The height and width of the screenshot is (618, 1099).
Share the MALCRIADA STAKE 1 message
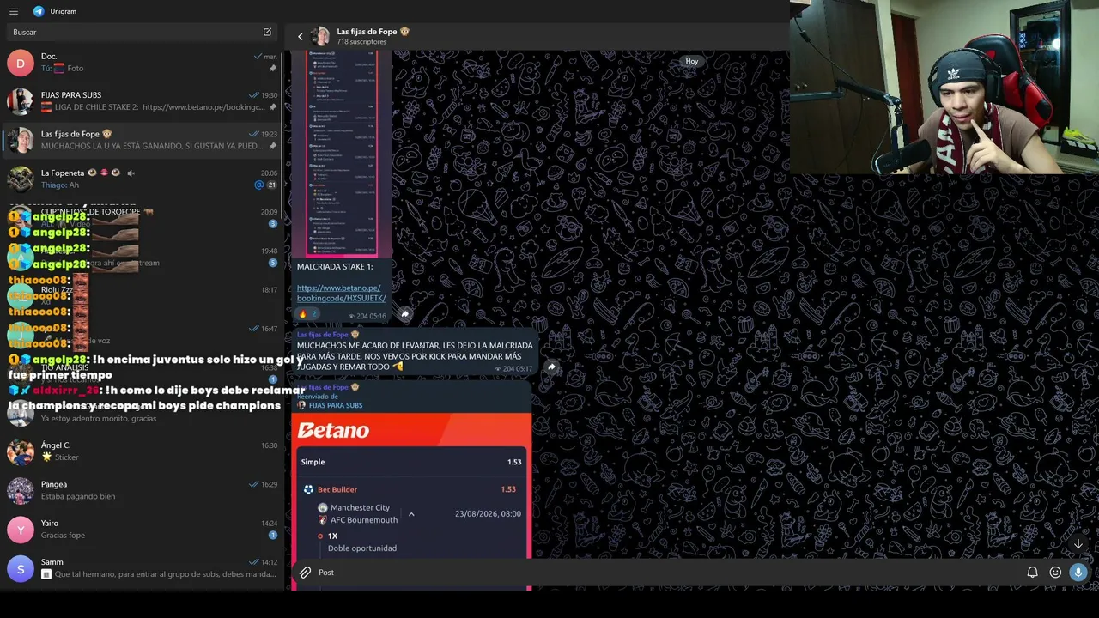point(405,314)
